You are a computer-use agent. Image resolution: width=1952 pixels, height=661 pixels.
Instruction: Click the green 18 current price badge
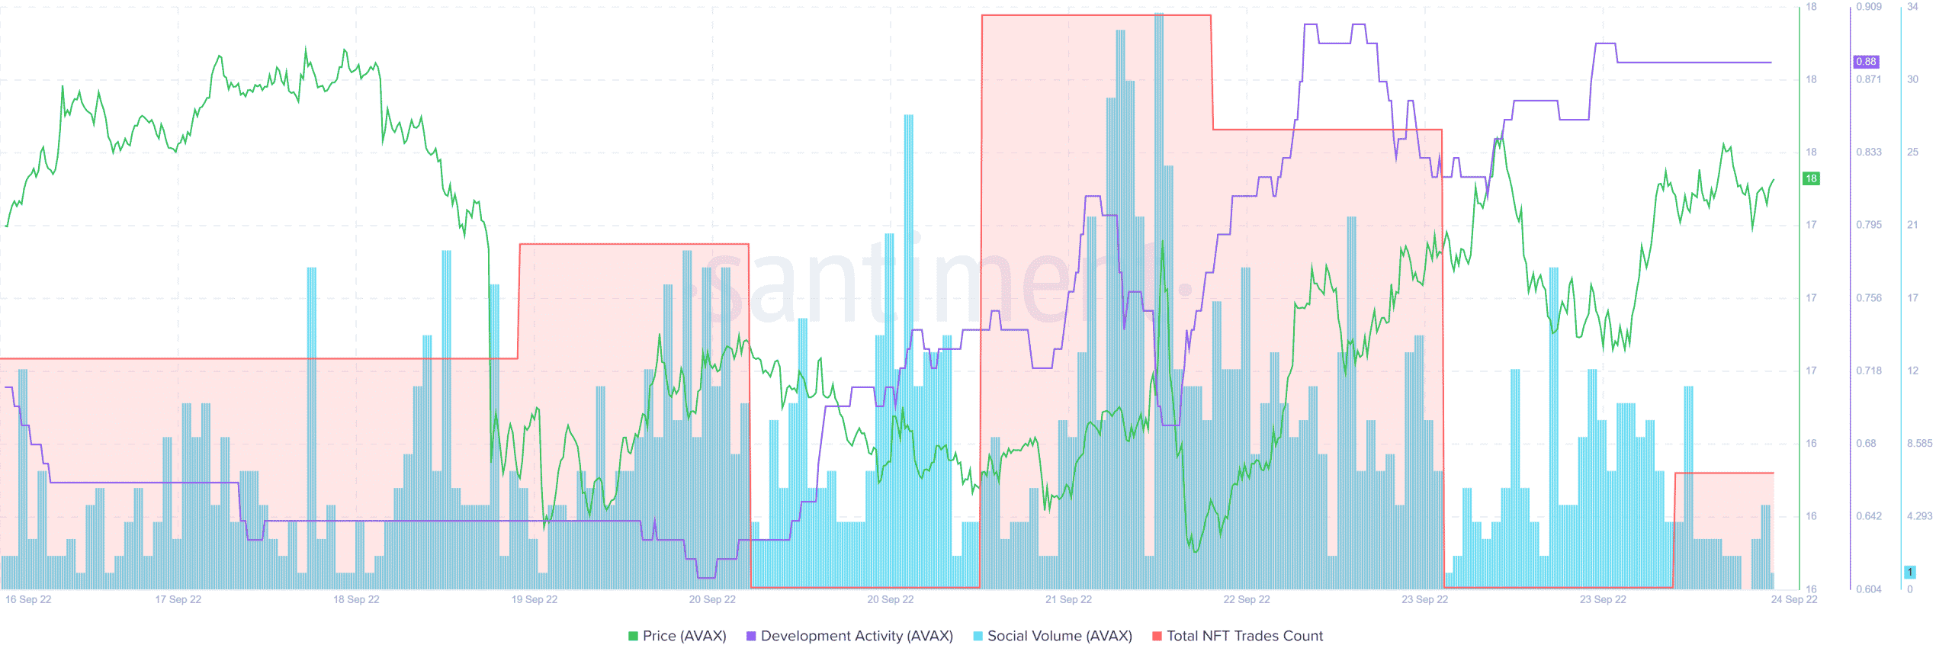point(1811,178)
